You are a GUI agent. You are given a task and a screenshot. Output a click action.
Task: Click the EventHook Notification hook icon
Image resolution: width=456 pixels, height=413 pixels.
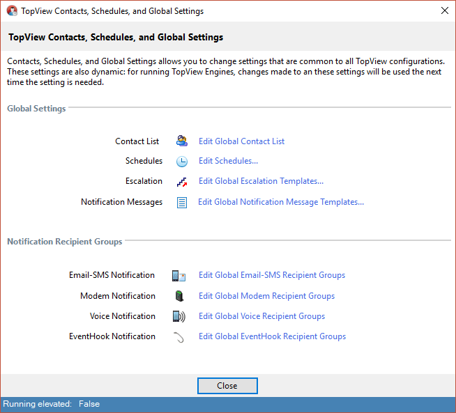tap(179, 337)
